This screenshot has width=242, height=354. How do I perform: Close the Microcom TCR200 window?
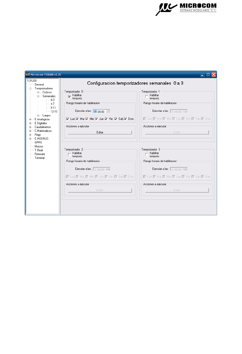click(x=214, y=74)
